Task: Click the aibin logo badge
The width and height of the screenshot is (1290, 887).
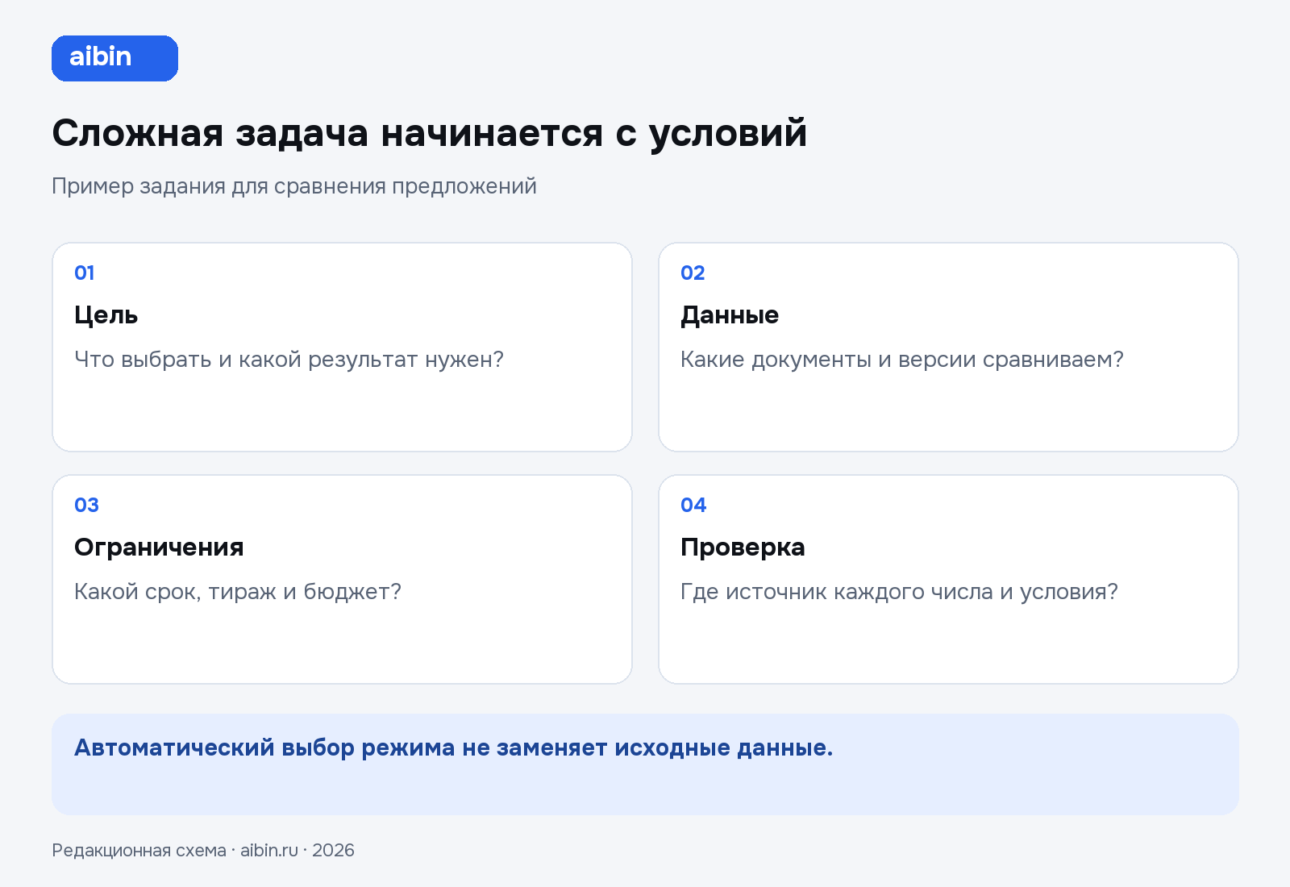Action: click(x=114, y=58)
